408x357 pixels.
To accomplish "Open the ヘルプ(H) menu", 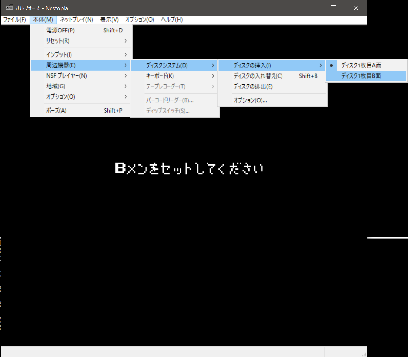I will (x=172, y=20).
